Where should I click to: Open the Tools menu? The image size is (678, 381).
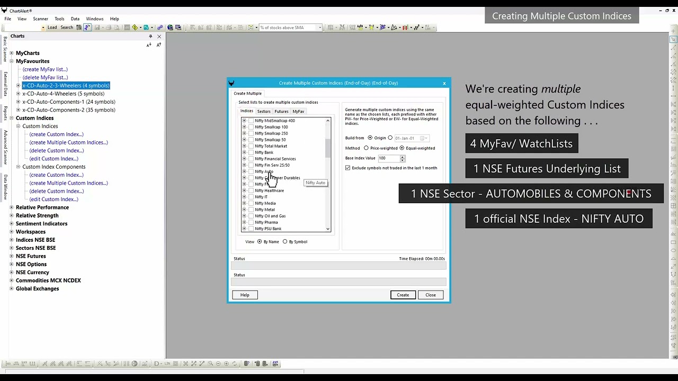point(59,19)
